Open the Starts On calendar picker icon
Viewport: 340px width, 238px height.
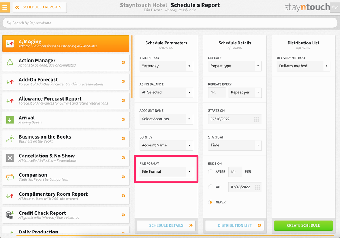pos(256,119)
